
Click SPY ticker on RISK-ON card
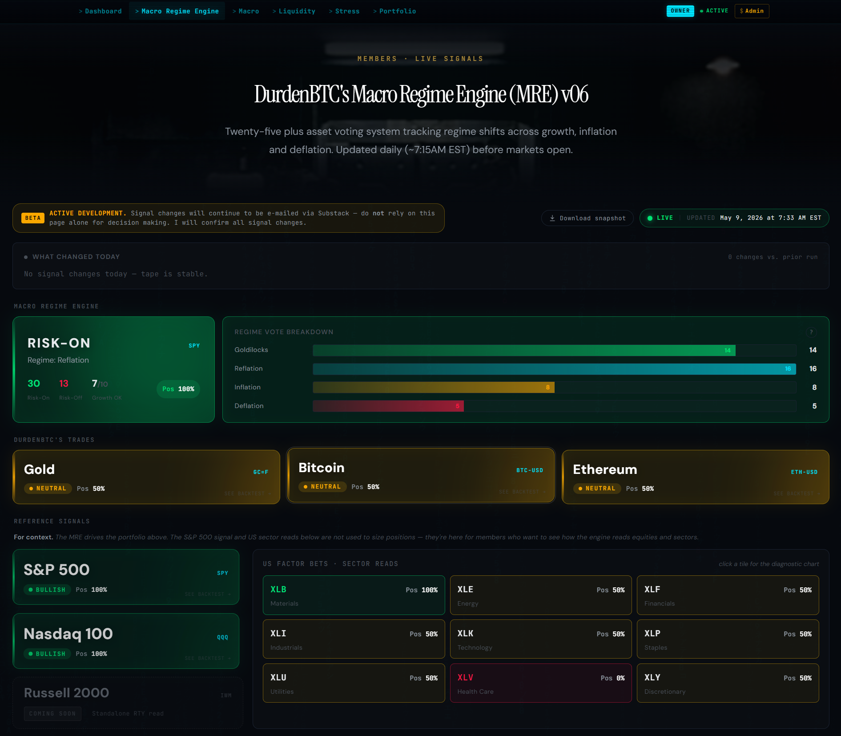click(194, 346)
